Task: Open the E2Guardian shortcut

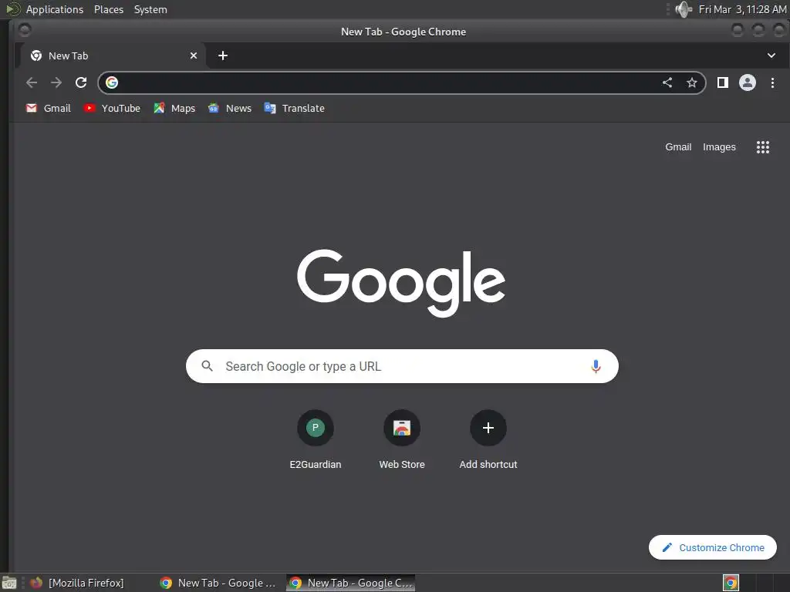Action: (x=316, y=440)
